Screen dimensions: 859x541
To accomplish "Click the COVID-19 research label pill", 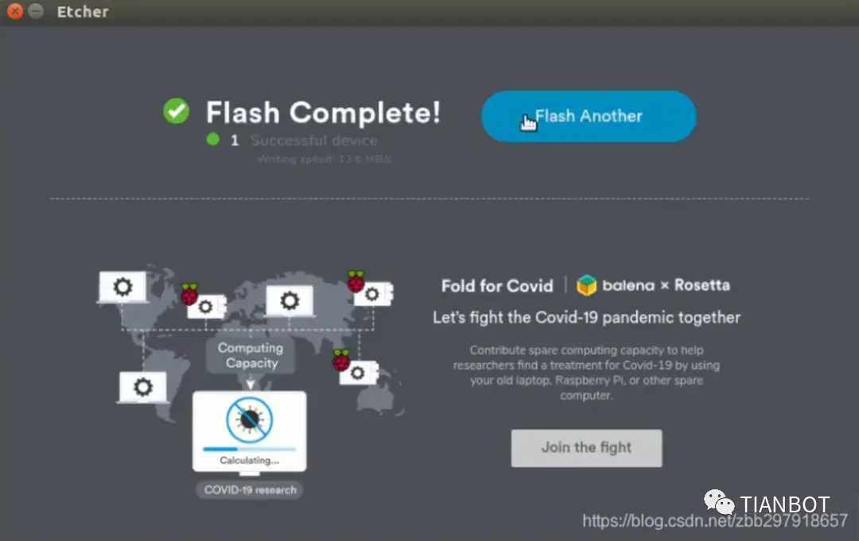I will point(250,489).
